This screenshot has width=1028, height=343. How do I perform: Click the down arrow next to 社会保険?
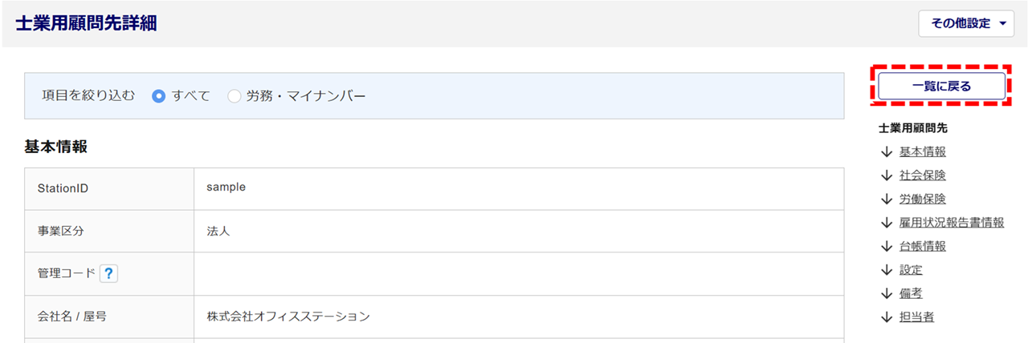pyautogui.click(x=887, y=176)
